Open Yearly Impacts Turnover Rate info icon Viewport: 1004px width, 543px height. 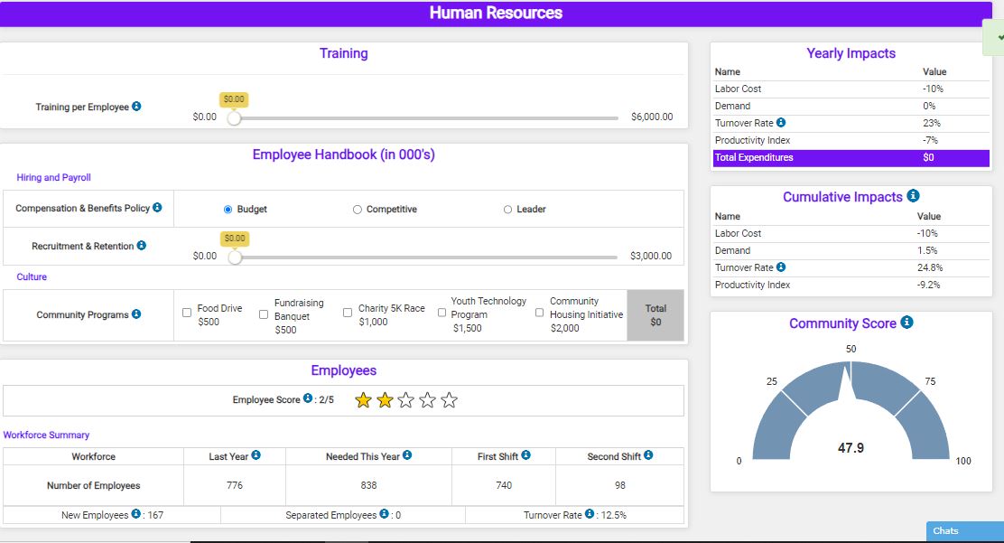(x=781, y=123)
